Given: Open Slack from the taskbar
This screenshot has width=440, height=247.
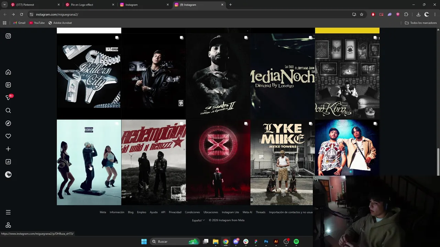Looking at the screenshot, I should (246, 242).
